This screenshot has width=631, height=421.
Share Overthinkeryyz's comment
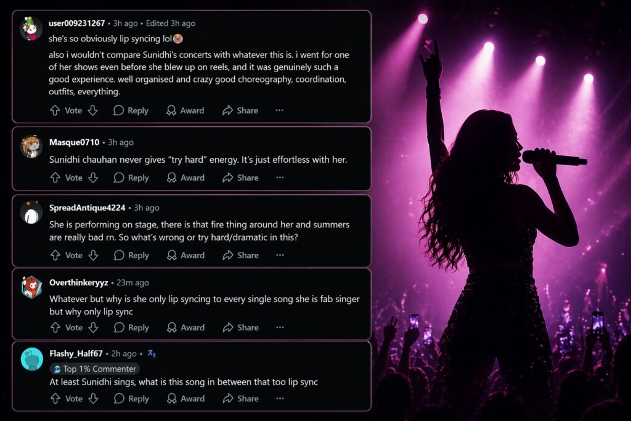pyautogui.click(x=240, y=328)
